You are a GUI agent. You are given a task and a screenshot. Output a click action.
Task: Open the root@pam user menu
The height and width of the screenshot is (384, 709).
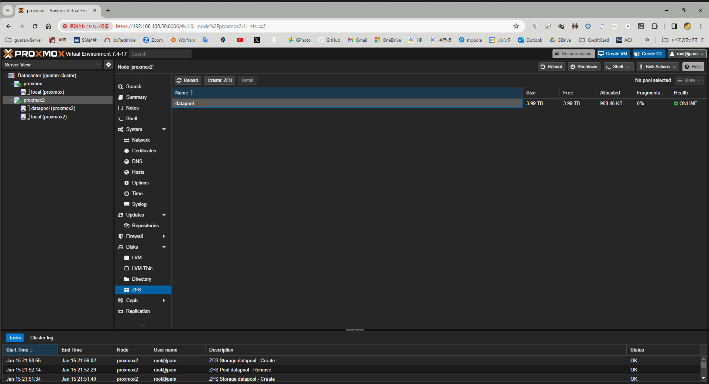687,54
